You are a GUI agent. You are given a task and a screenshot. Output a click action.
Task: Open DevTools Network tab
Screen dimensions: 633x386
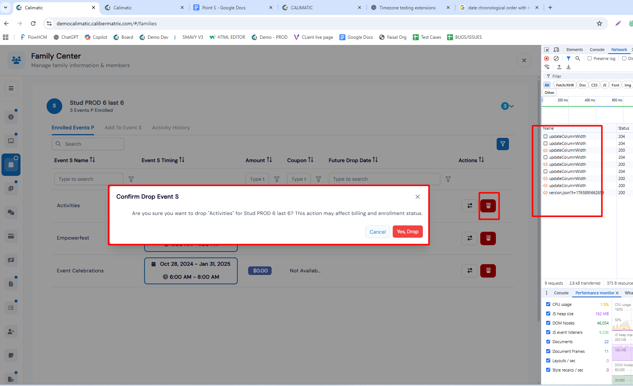click(619, 50)
